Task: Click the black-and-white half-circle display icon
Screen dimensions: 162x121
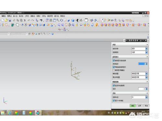Action: coord(78,20)
